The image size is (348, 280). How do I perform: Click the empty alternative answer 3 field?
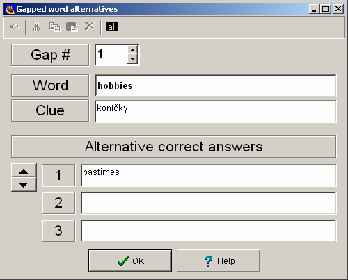click(209, 231)
